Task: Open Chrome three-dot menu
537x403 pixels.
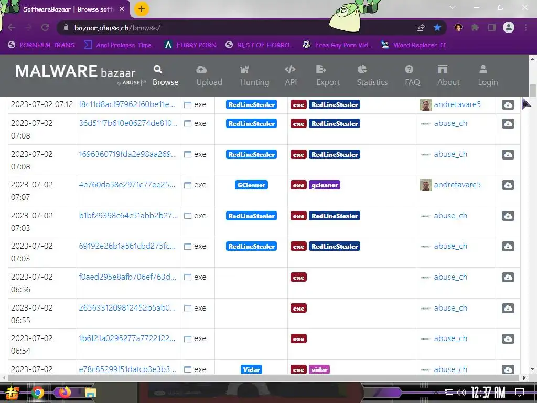Action: click(525, 27)
